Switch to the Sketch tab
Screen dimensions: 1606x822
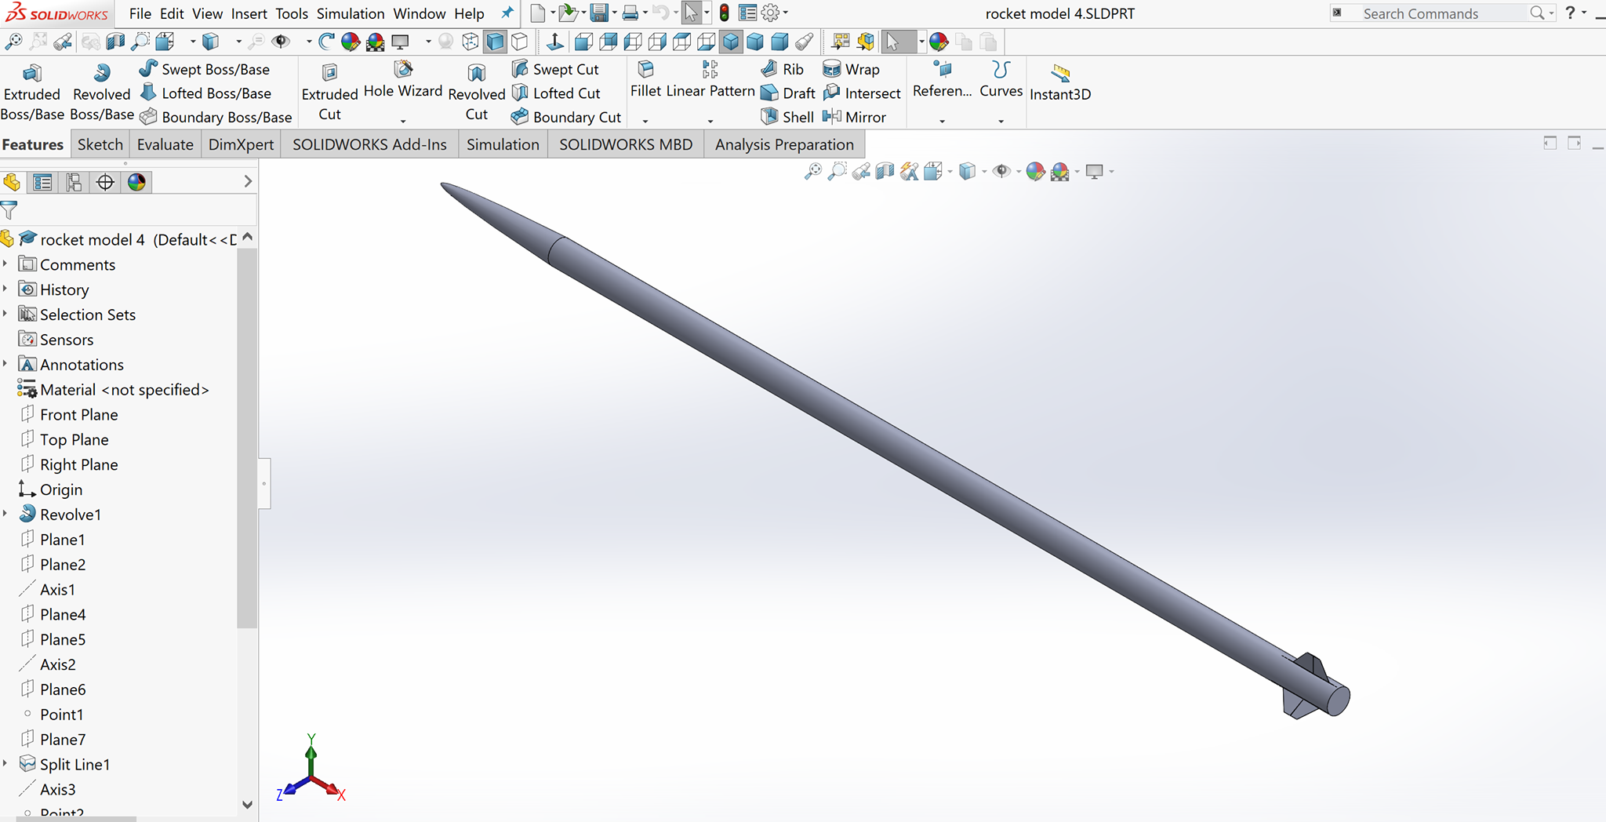[x=100, y=144]
